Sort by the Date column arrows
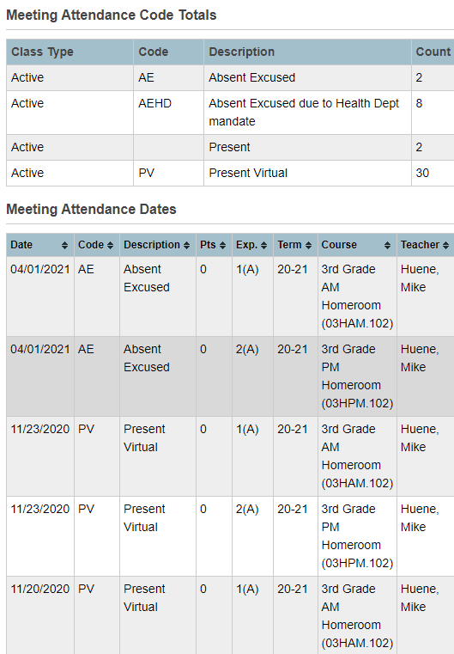Screen dimensions: 454x654 coord(64,245)
